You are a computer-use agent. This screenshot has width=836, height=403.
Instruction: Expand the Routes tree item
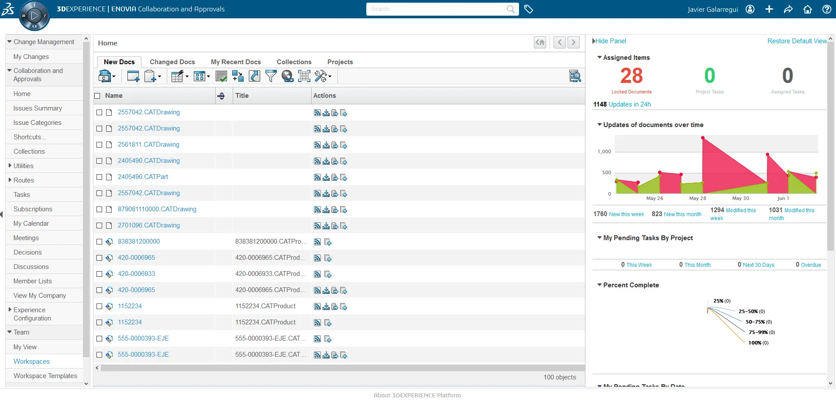pyautogui.click(x=10, y=180)
